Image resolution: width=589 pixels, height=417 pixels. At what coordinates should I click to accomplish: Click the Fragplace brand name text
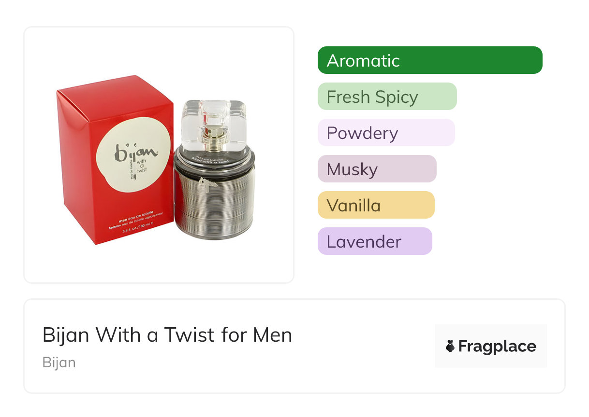[x=497, y=346]
